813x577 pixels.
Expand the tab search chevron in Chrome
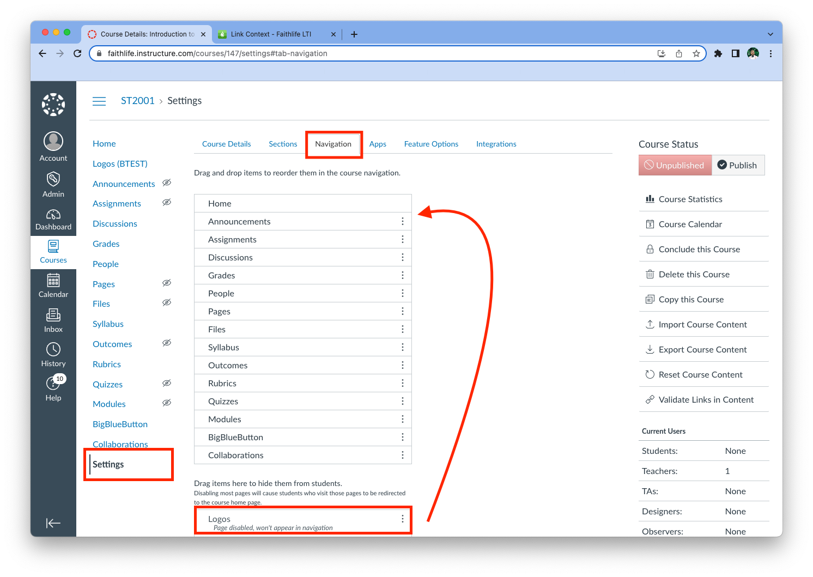point(770,34)
